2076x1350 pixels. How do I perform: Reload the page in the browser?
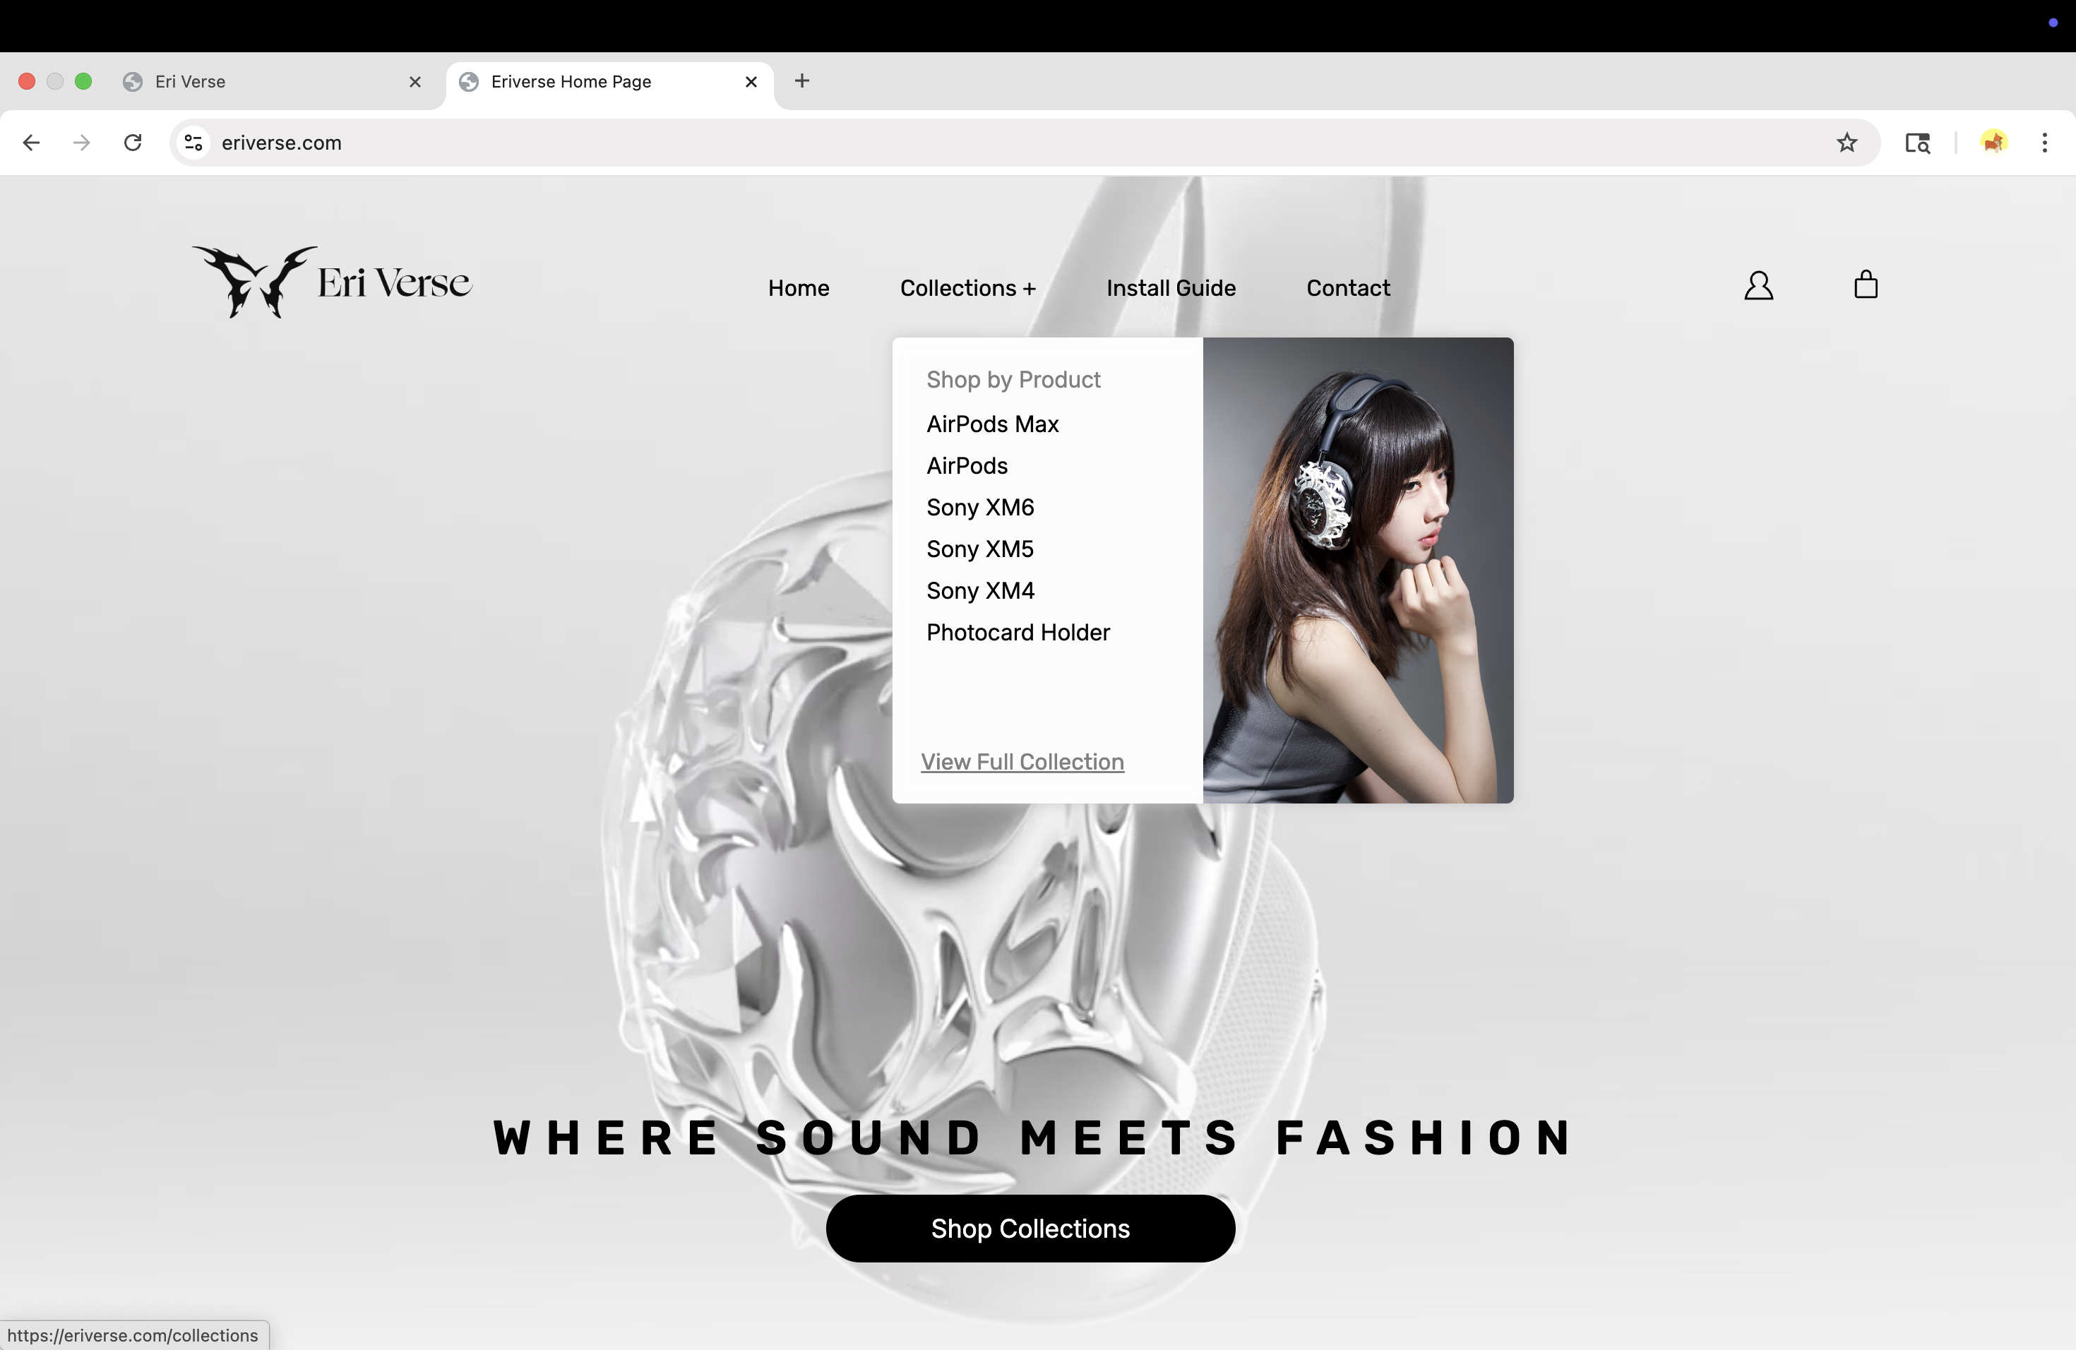point(133,143)
